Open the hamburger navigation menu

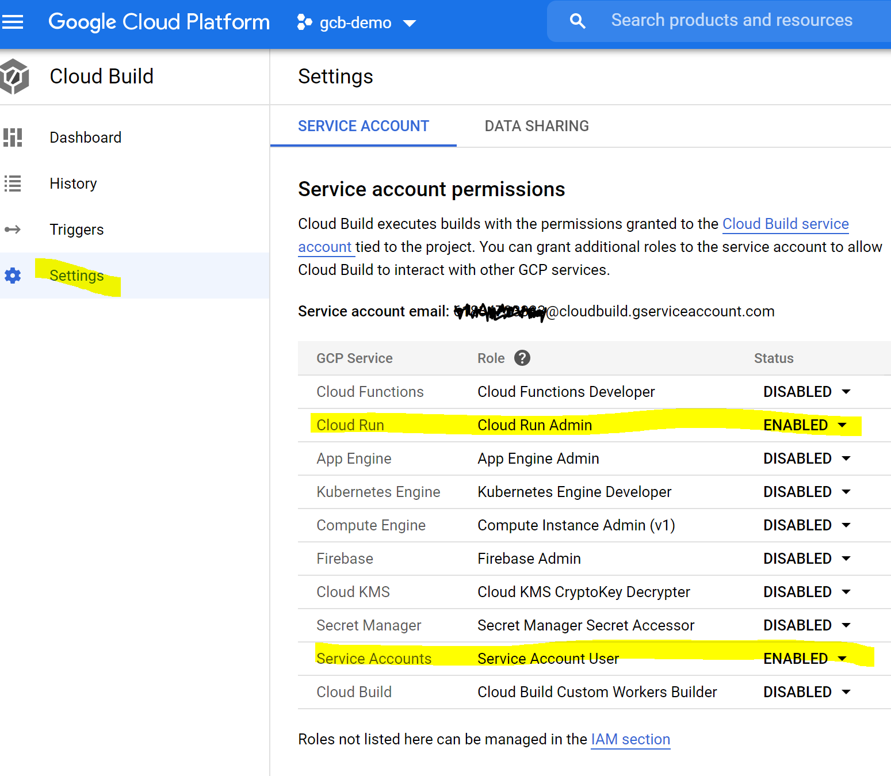(x=12, y=22)
